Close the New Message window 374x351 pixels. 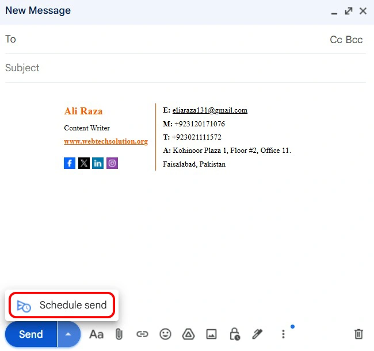pos(363,11)
